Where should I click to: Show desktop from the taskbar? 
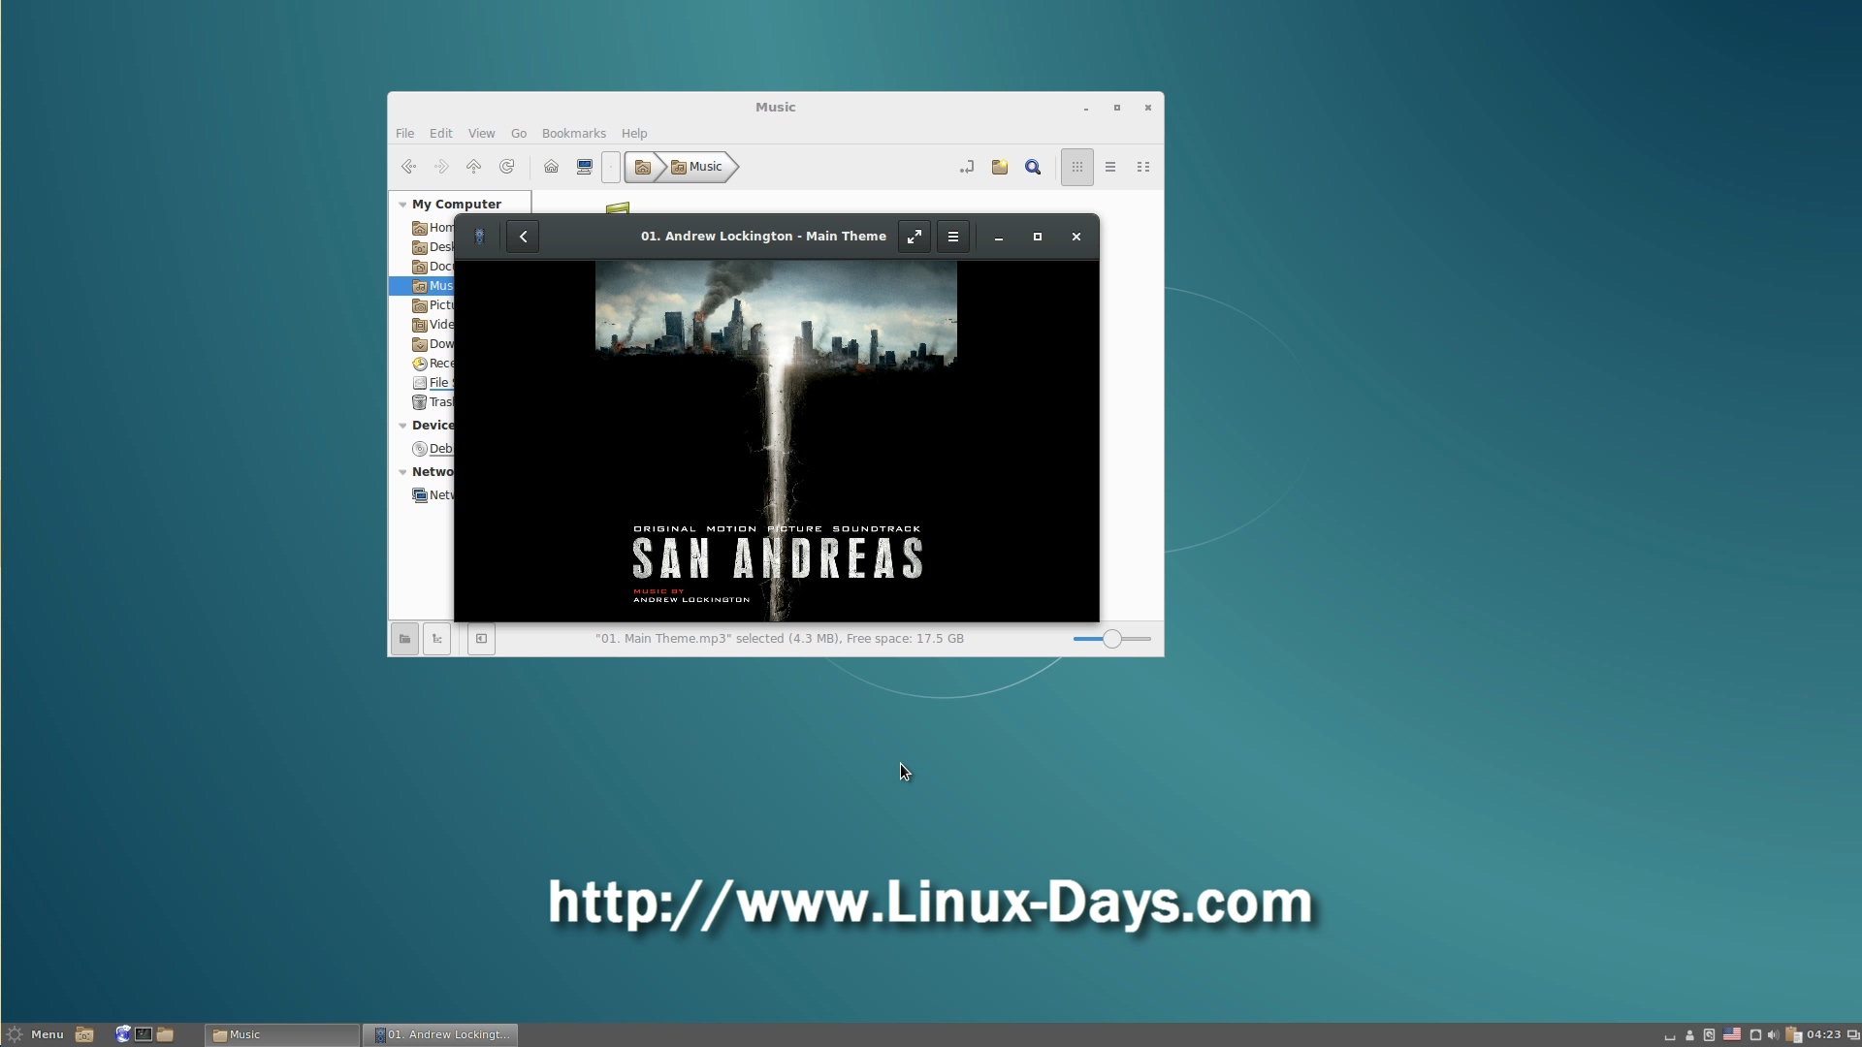(84, 1034)
